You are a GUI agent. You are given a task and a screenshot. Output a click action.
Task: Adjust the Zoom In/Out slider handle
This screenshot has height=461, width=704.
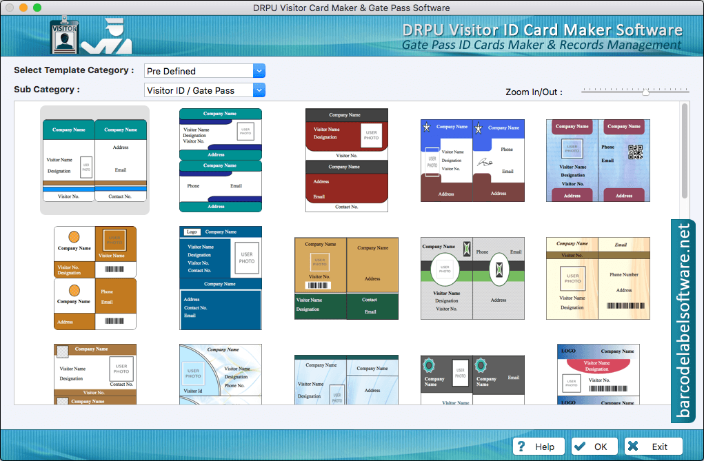click(x=645, y=92)
